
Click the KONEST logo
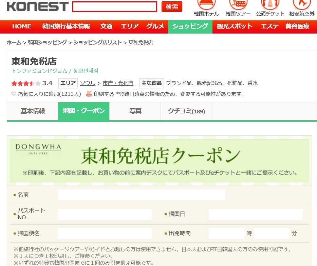tap(37, 6)
